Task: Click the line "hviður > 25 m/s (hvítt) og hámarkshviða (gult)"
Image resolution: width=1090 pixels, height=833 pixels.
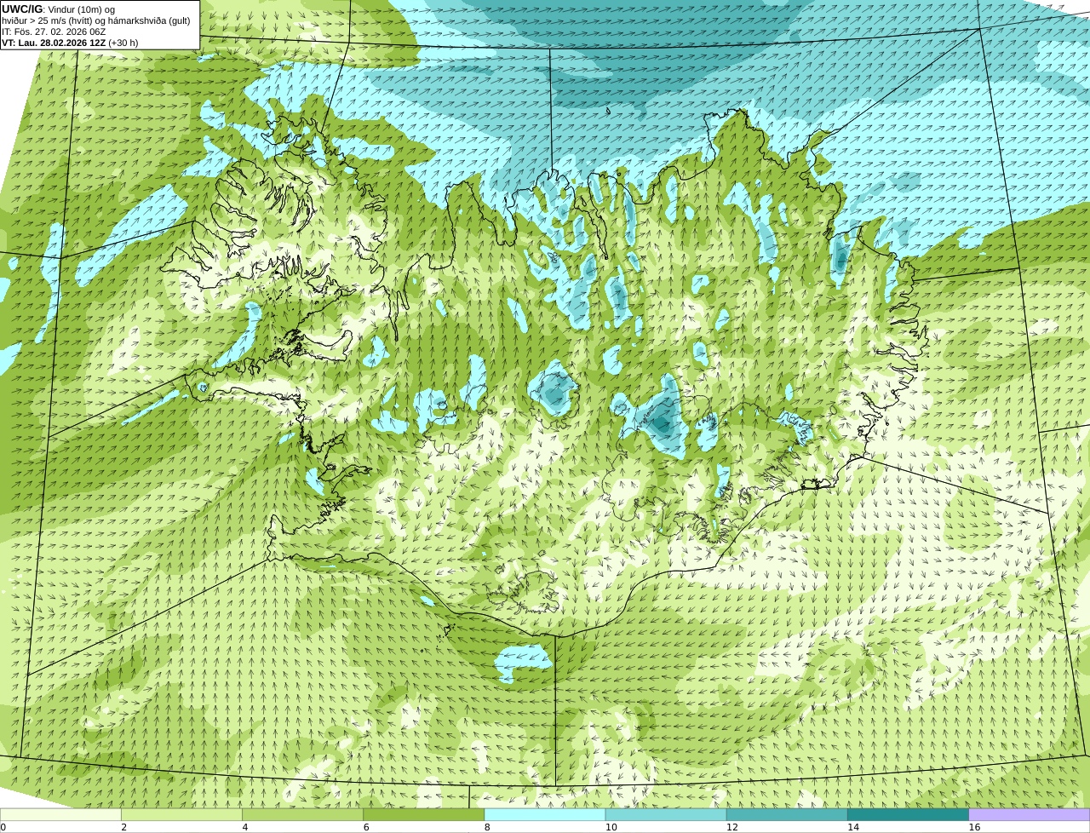Action: [x=96, y=20]
